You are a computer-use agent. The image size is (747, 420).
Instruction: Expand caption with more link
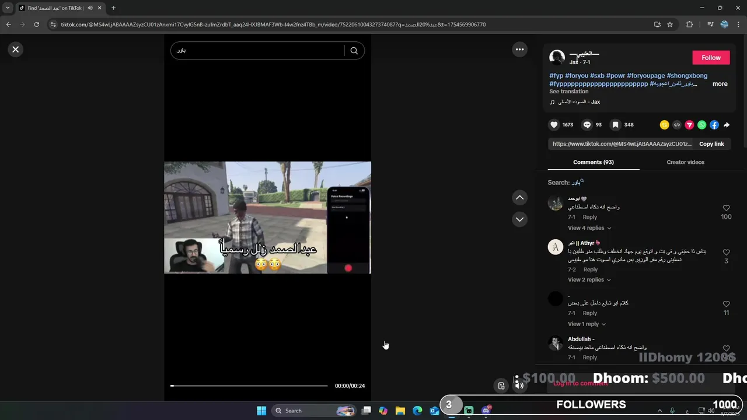coord(720,84)
